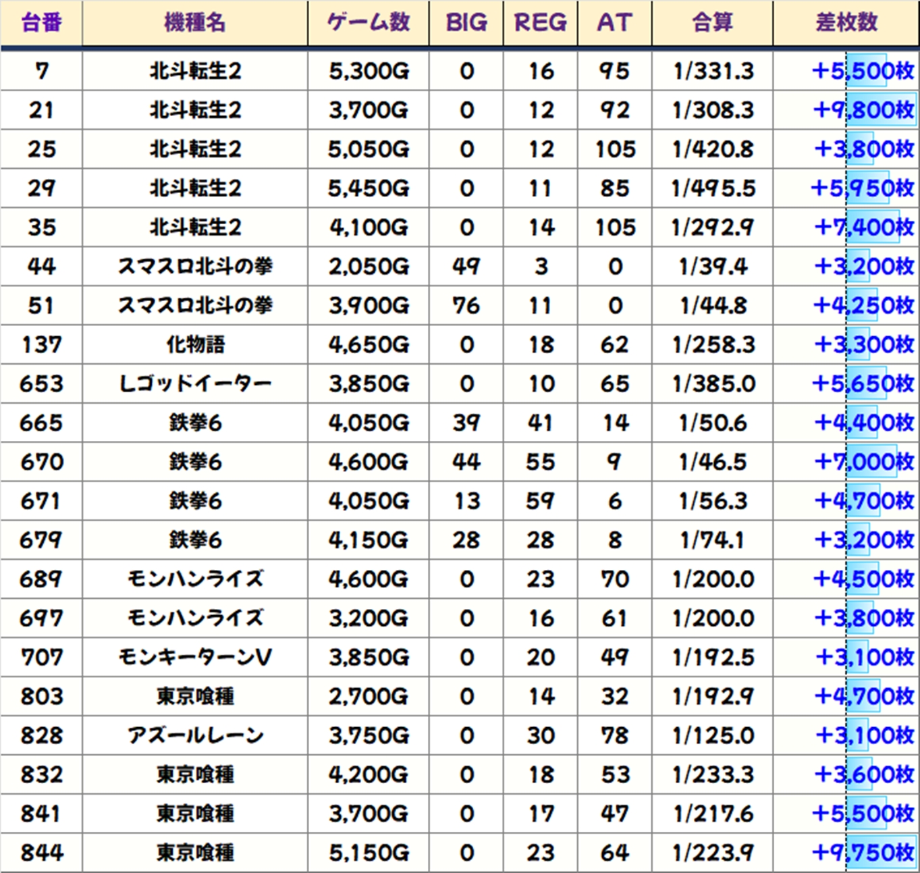Click the モンキーターンV name cell
This screenshot has height=873, width=920.
(194, 657)
